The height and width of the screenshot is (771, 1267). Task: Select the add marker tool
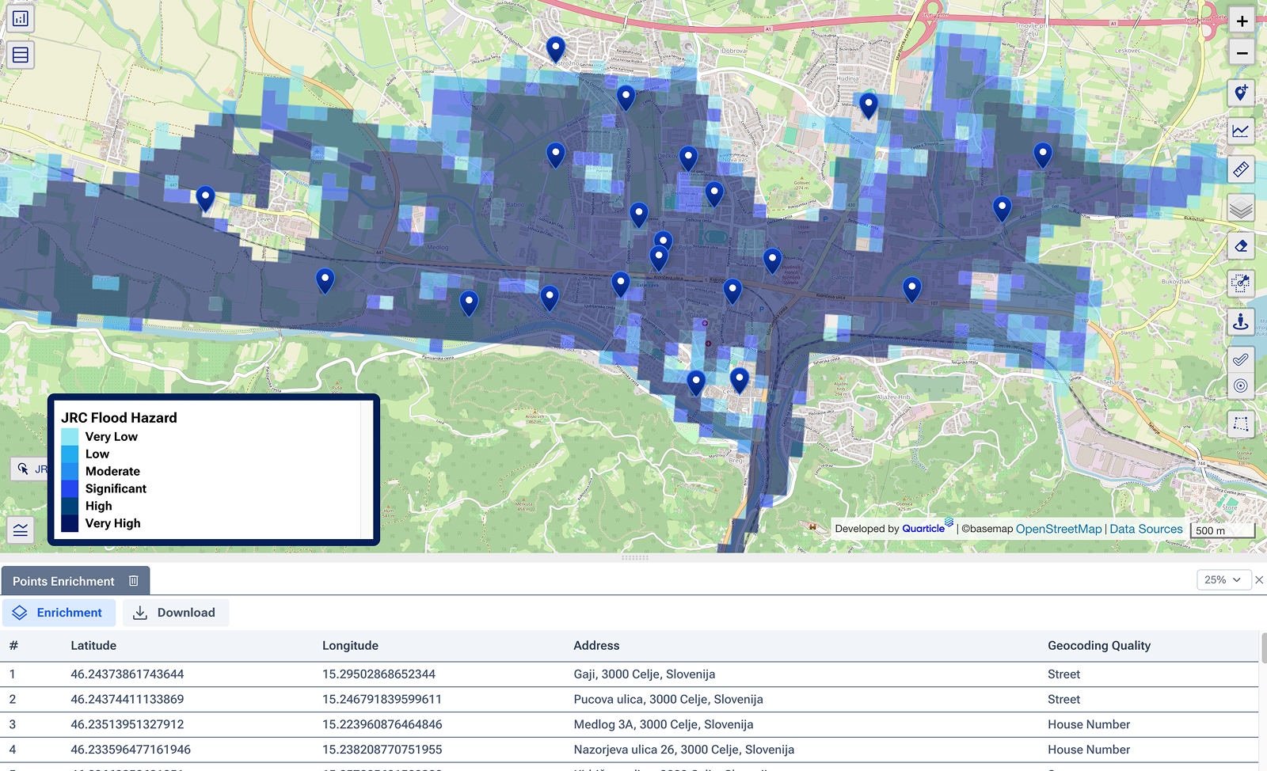(x=1240, y=93)
